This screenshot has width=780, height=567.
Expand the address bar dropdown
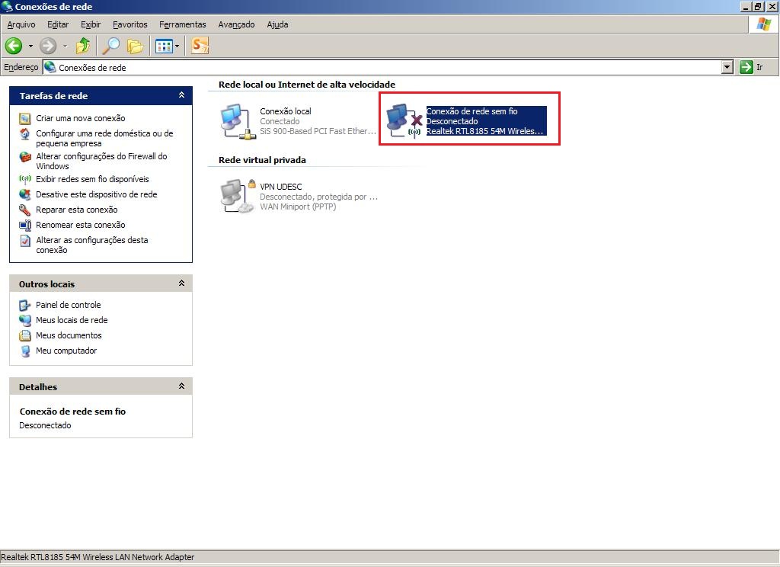point(727,67)
